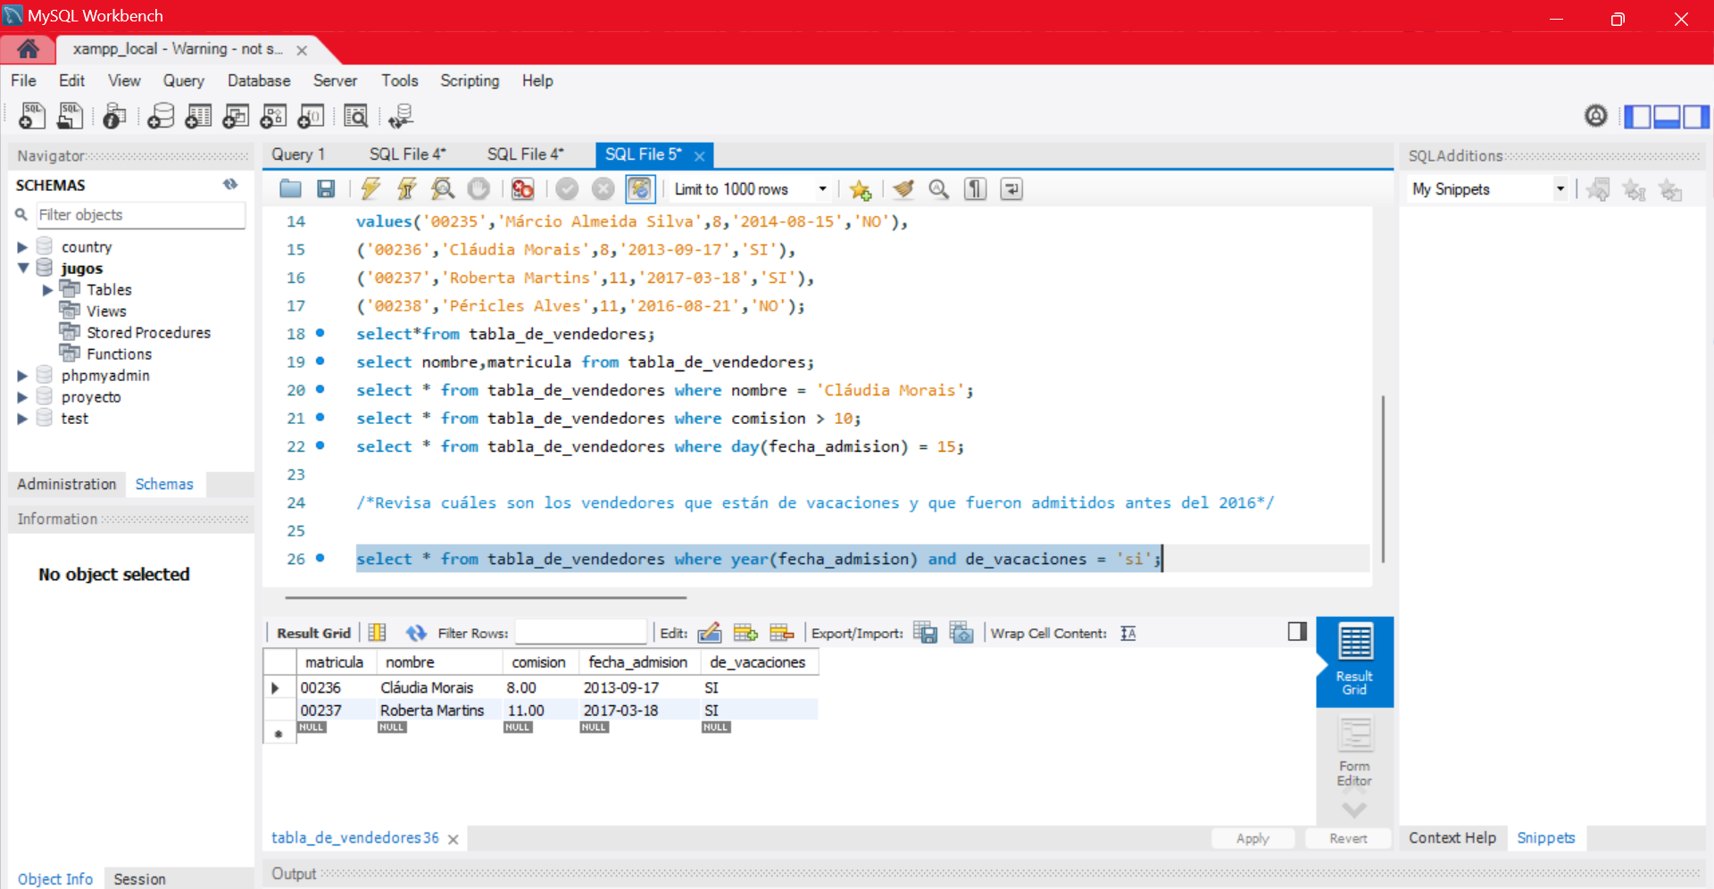Search table data toolbar icon
The height and width of the screenshot is (889, 1714).
point(355,115)
